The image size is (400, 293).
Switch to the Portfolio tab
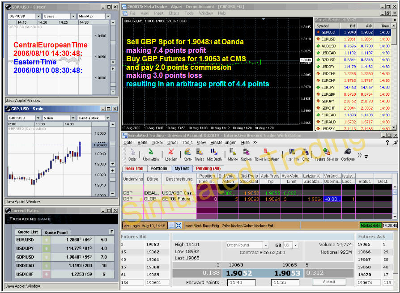[x=159, y=168]
